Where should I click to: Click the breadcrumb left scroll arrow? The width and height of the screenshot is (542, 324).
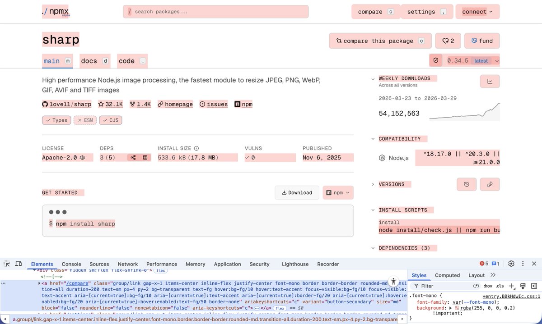point(5,319)
